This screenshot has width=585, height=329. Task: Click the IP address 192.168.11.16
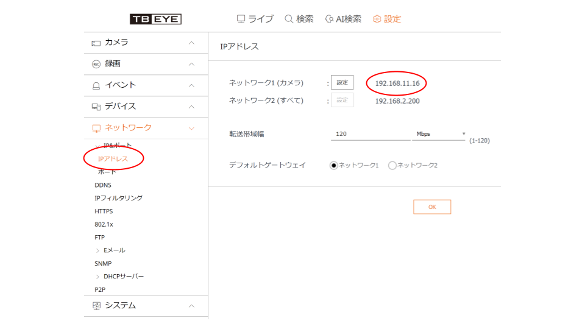coord(397,83)
